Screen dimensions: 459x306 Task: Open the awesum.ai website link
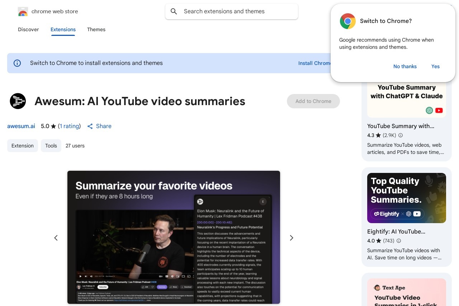21,126
